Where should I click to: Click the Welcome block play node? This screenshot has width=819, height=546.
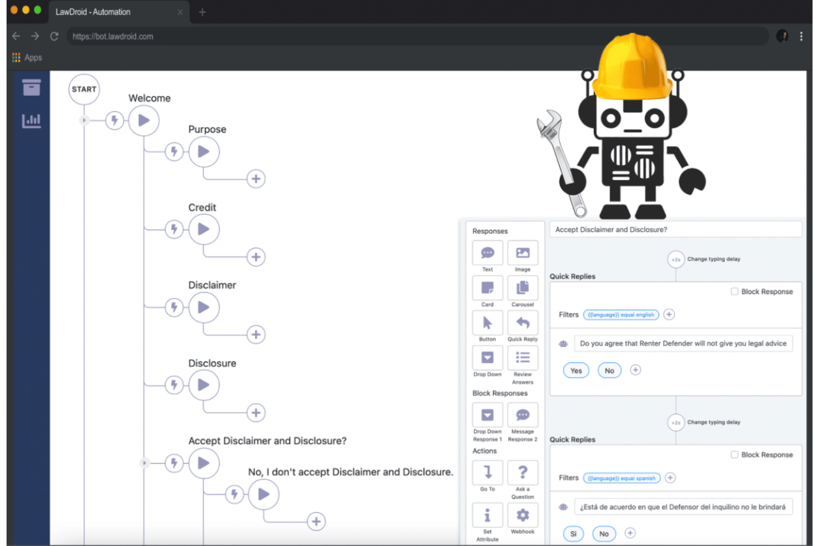(144, 121)
